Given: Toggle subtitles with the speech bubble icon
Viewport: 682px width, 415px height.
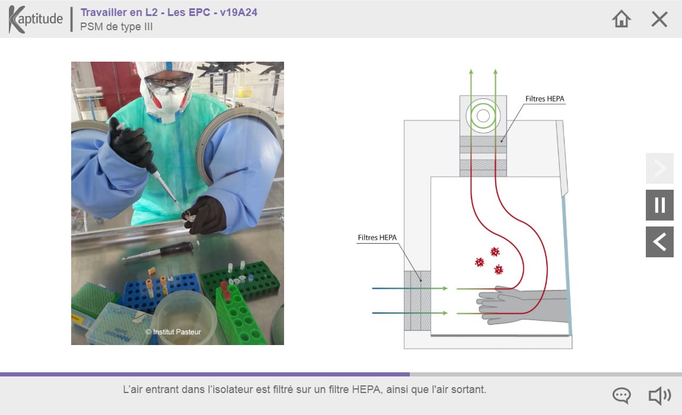Looking at the screenshot, I should [621, 395].
